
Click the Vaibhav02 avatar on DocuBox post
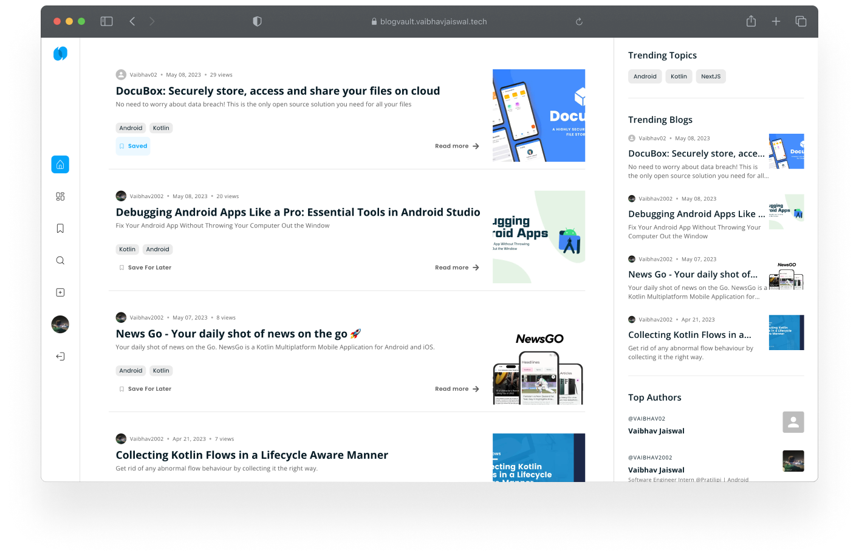coord(121,75)
